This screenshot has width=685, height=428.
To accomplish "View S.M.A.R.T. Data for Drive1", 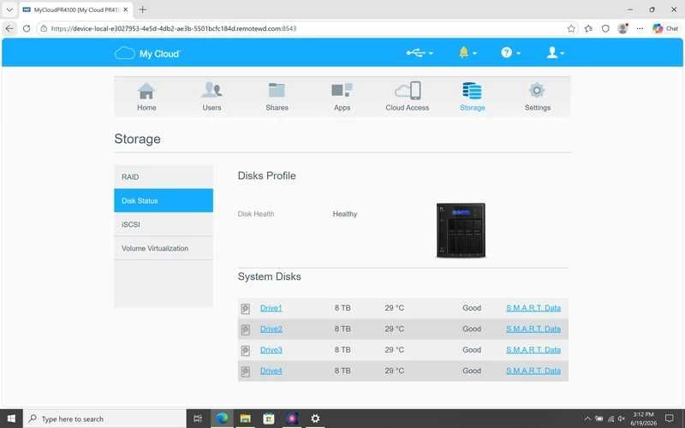I will coord(533,308).
